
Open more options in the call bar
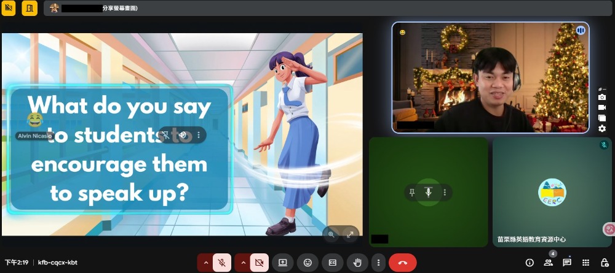point(378,263)
